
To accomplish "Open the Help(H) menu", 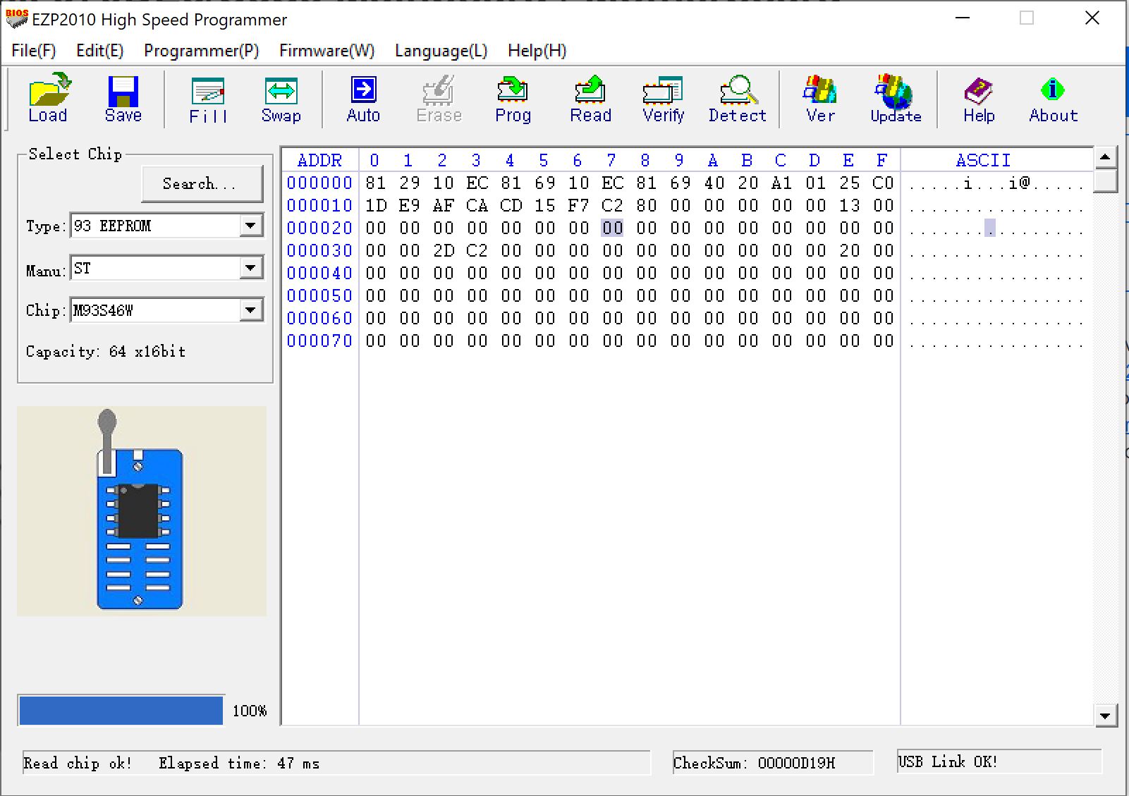I will coord(537,51).
